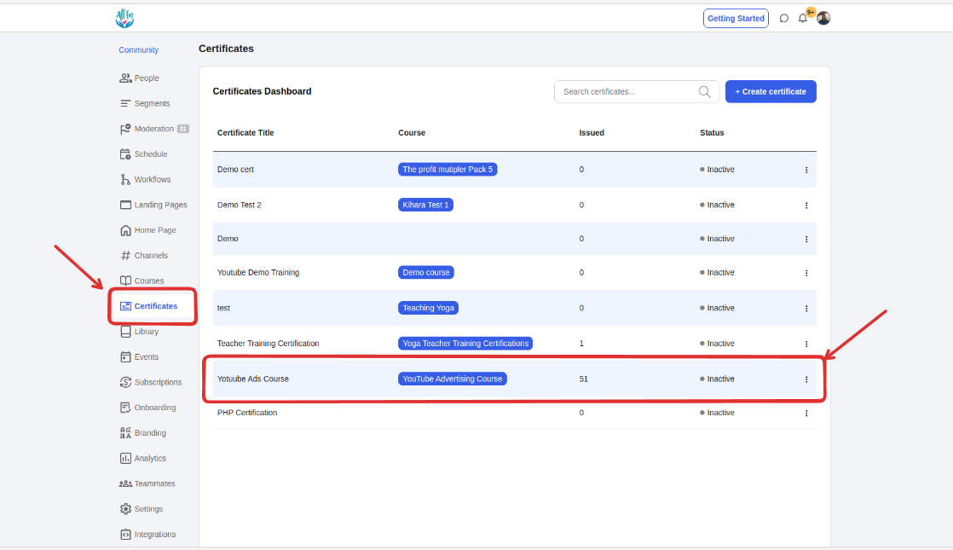This screenshot has height=550, width=953.
Task: Select the Youtube Demo Training title
Action: (x=258, y=272)
